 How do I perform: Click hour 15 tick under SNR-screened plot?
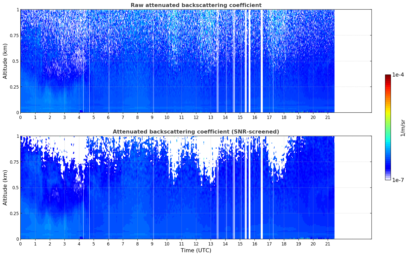(x=240, y=244)
